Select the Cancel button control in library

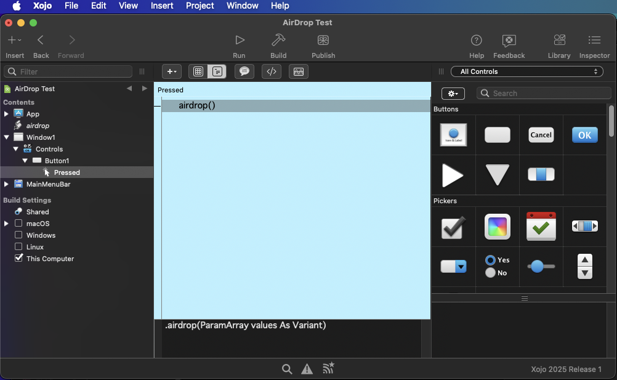click(x=541, y=135)
